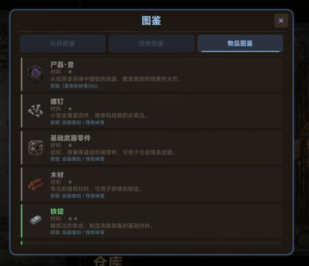
Task: Click the 基础武器零件 item title
Action: tap(70, 138)
